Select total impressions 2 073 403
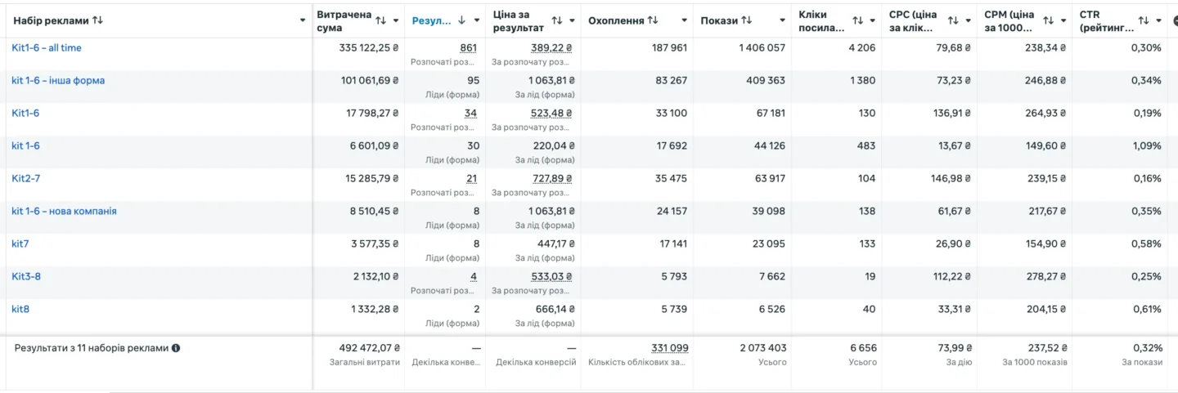This screenshot has width=1178, height=393. (762, 348)
